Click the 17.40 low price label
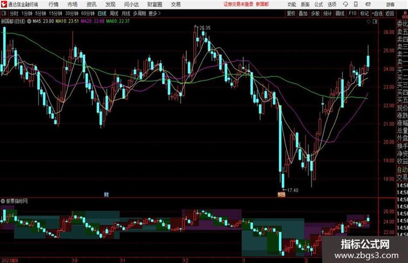This screenshot has width=408, height=263. point(293,190)
